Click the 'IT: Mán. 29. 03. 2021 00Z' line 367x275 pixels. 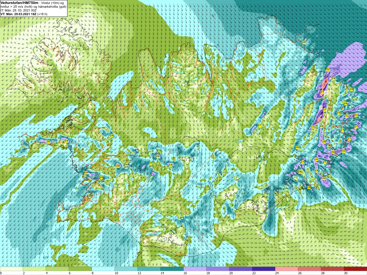[x=19, y=10]
